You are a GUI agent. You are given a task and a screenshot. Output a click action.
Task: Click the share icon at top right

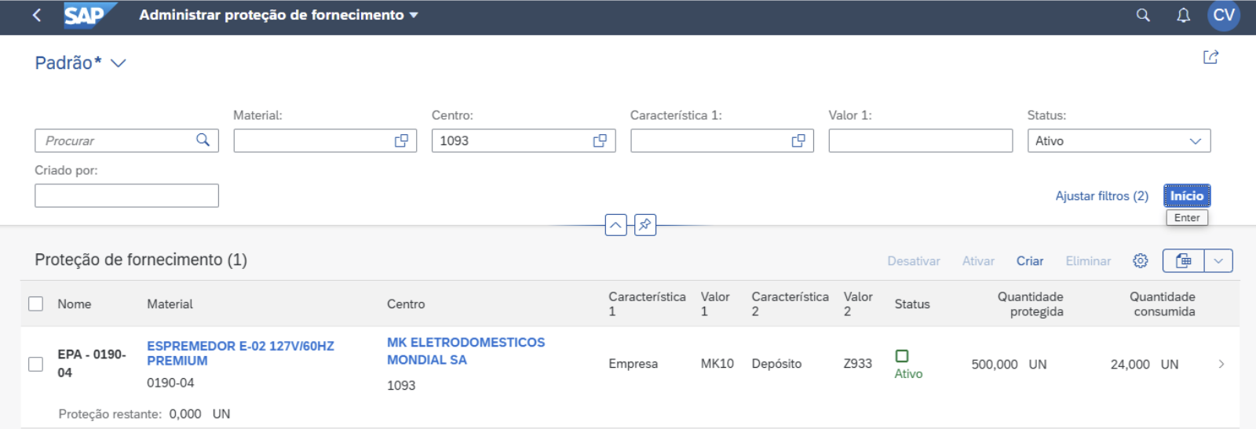(x=1210, y=57)
